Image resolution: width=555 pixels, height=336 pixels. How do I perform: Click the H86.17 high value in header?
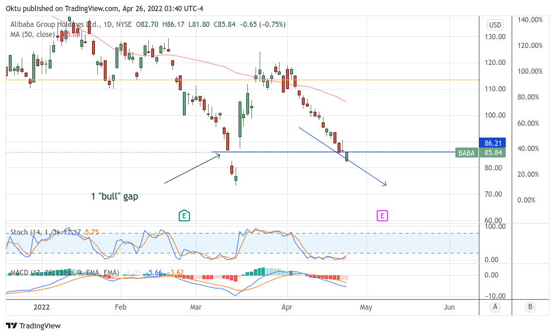coord(173,25)
